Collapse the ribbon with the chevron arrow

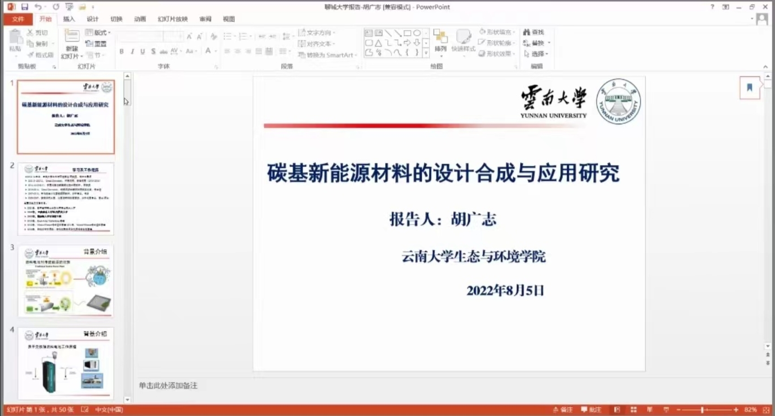(765, 67)
